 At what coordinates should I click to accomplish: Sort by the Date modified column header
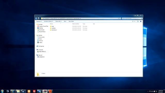[x=76, y=24]
